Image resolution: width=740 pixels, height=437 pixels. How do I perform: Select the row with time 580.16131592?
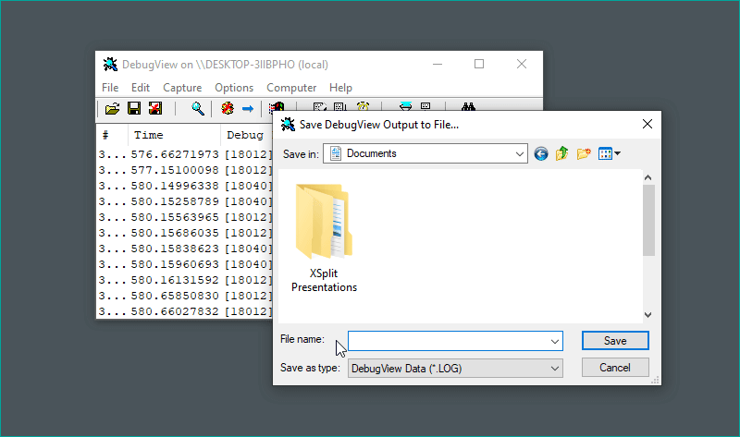point(185,280)
